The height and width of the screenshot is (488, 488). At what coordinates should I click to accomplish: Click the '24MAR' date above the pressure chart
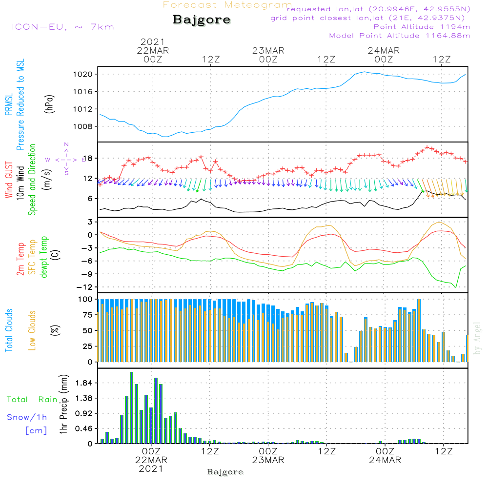(x=384, y=50)
